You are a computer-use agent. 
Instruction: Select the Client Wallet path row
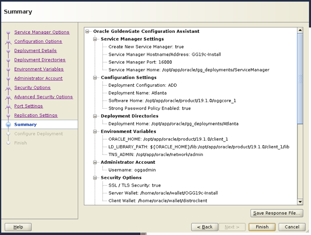click(x=158, y=201)
